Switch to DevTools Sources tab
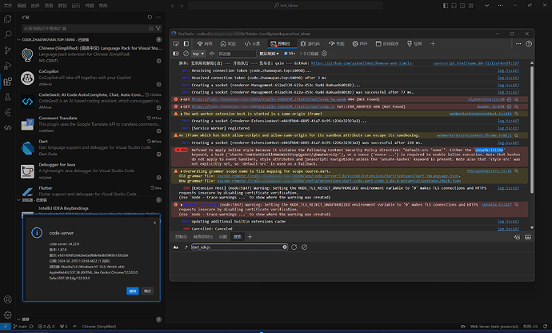Viewport: 552px width, 333px height. click(310, 44)
